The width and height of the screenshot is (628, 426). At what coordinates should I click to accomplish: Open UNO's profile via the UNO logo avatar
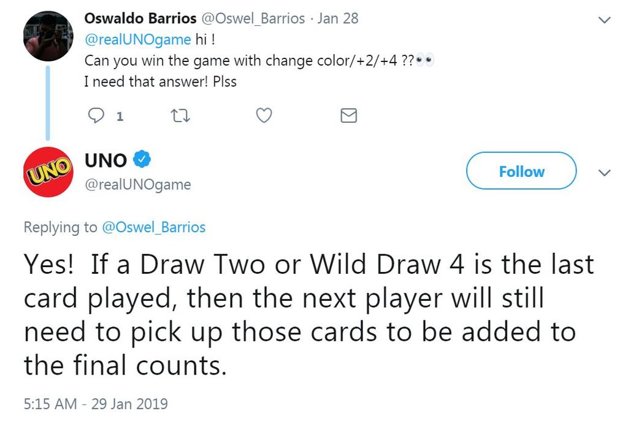[x=48, y=172]
